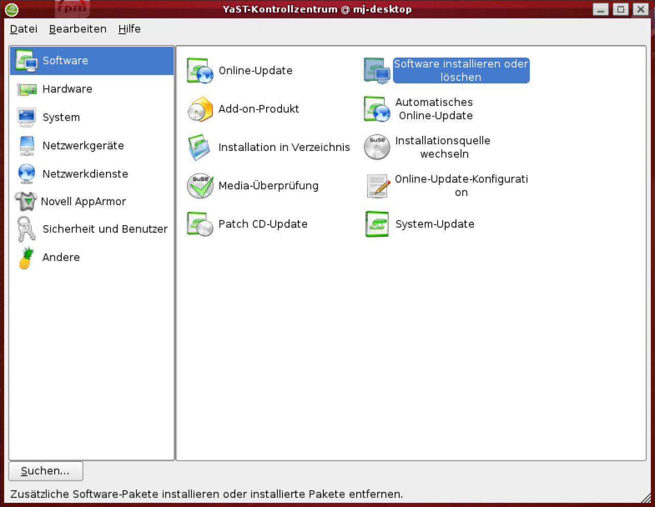This screenshot has width=655, height=507.
Task: Click the Patch CD-Update text label
Action: coord(263,224)
